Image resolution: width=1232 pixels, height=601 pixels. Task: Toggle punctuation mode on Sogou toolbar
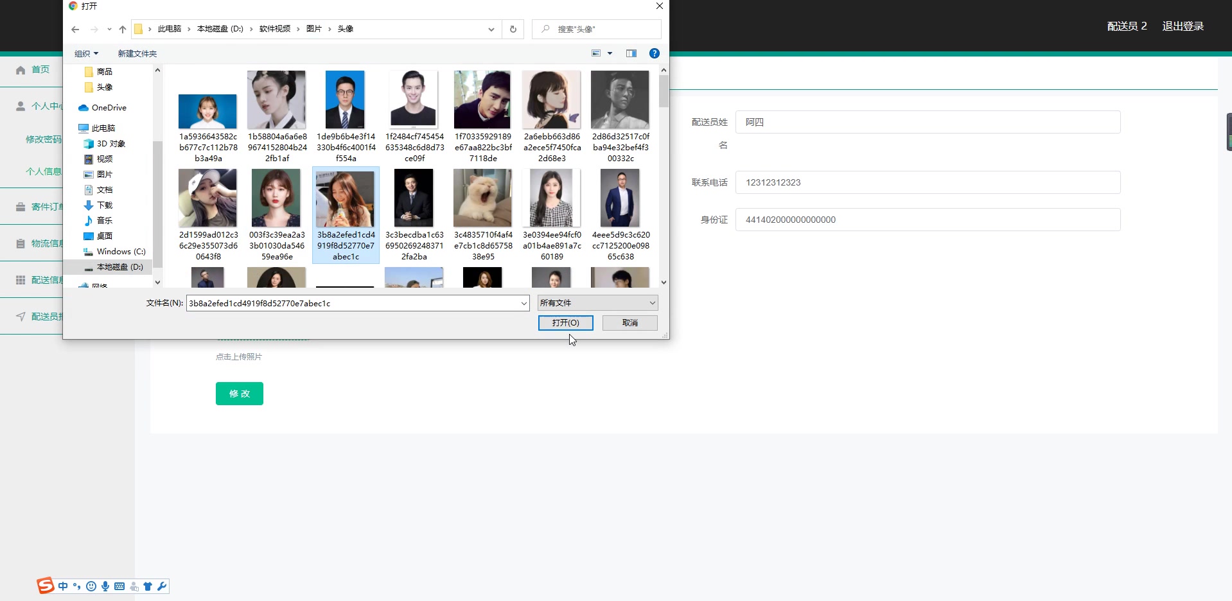point(76,586)
